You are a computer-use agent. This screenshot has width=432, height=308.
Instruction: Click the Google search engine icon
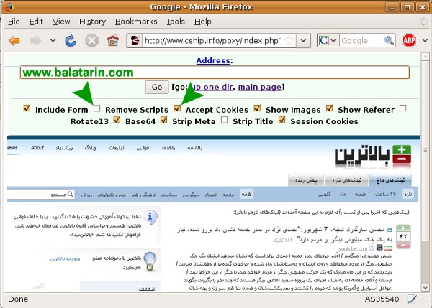click(324, 41)
